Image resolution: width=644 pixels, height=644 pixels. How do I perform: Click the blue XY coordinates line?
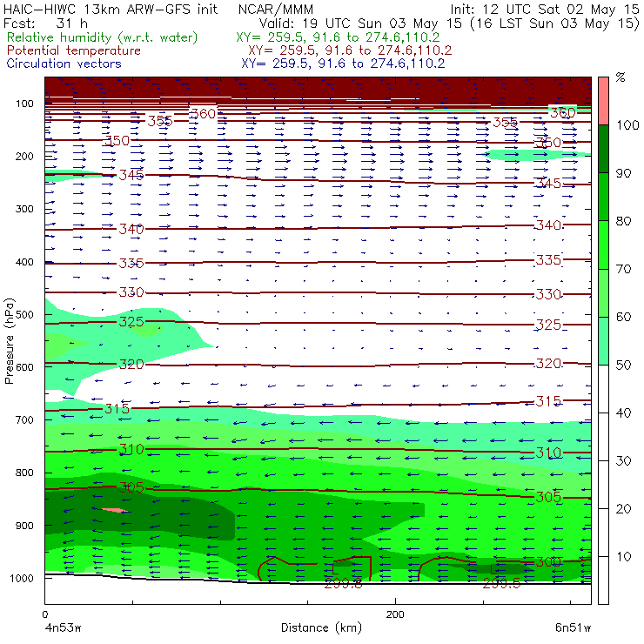pos(343,64)
